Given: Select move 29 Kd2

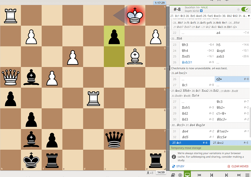Looking at the screenshot, I should (x=197, y=113).
